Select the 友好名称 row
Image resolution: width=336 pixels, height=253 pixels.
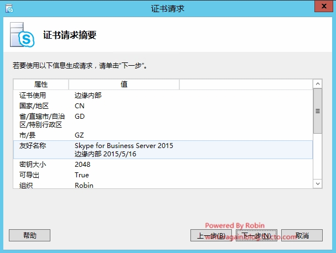pos(163,150)
